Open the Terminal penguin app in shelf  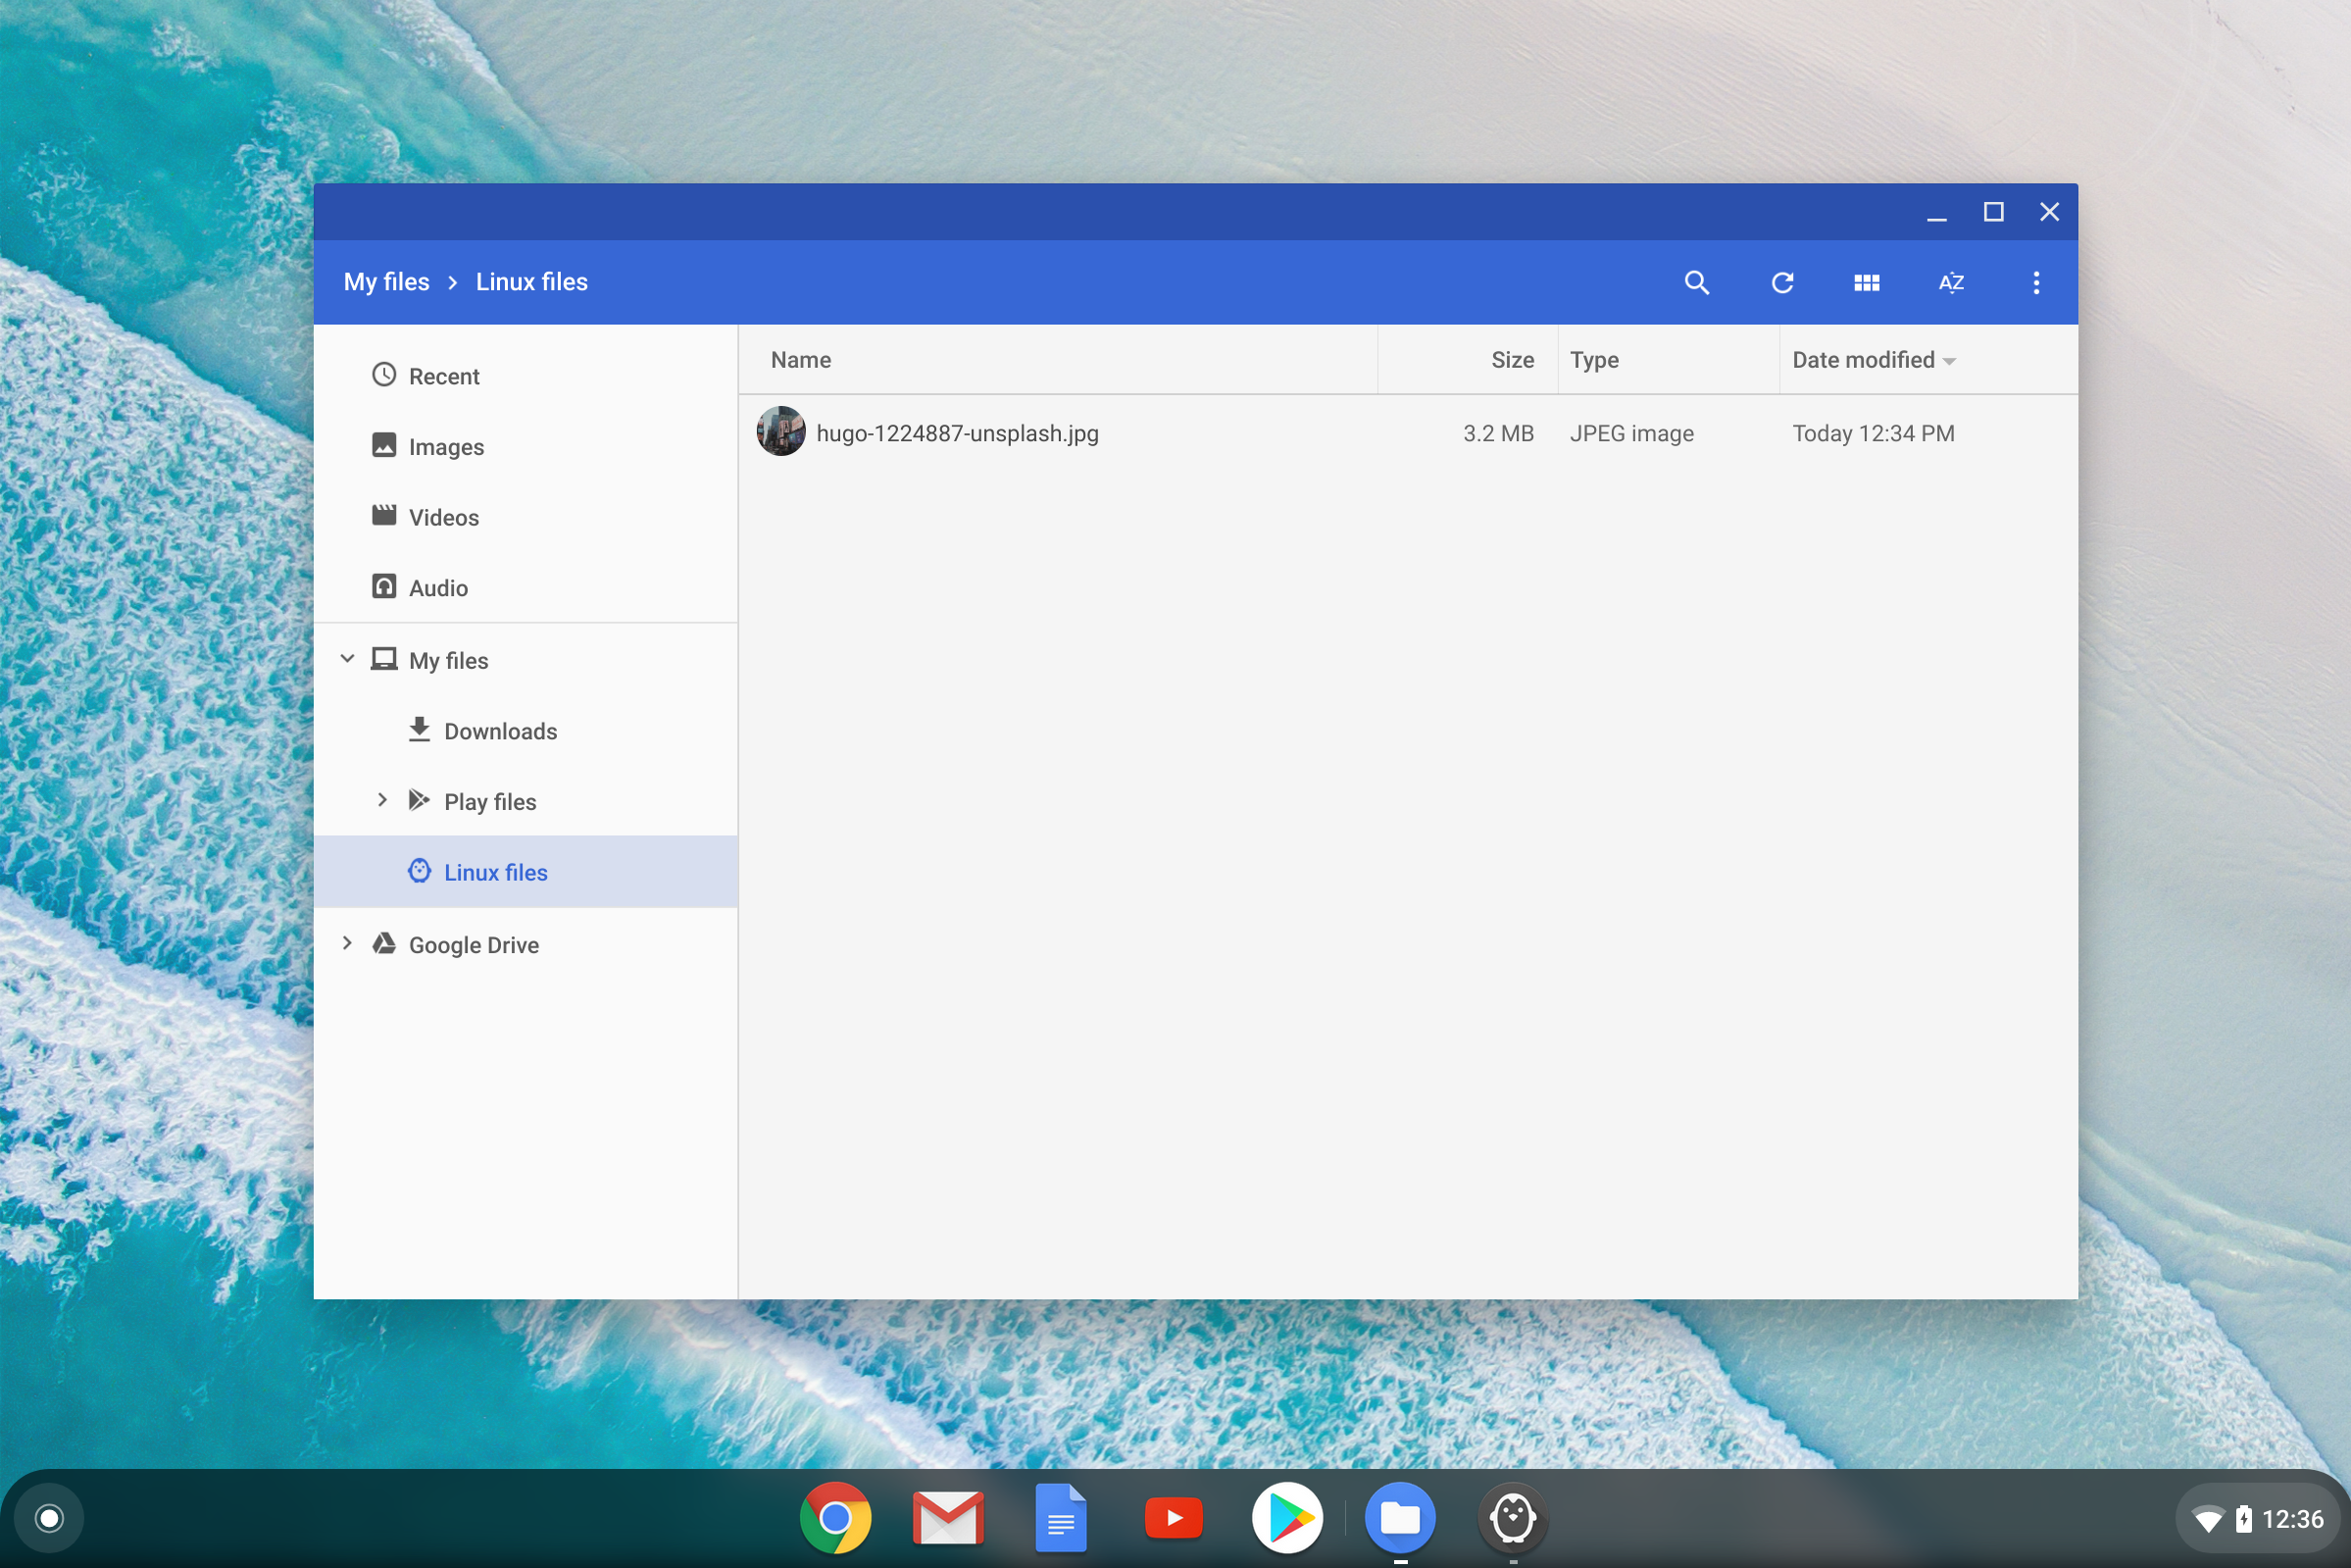click(x=1513, y=1518)
